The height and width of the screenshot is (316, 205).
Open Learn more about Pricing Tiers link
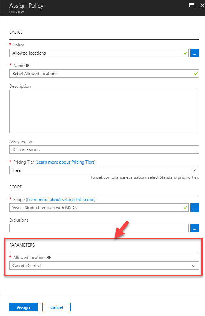click(x=65, y=162)
